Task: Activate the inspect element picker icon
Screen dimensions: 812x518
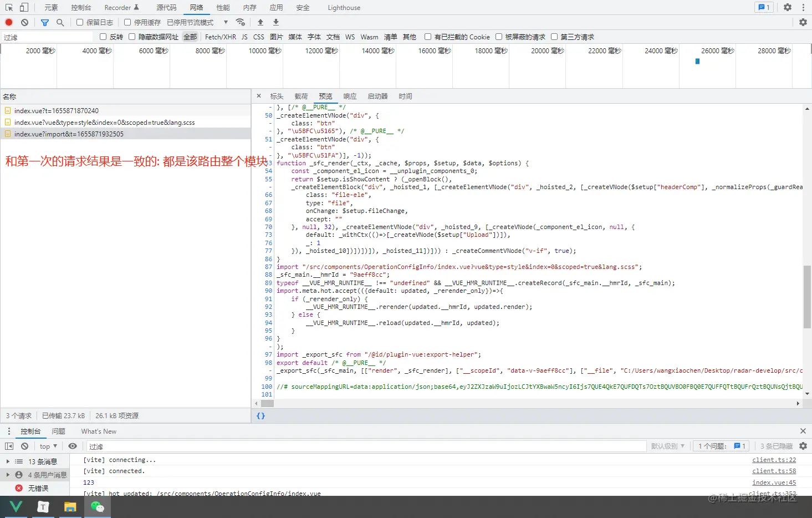Action: point(9,7)
